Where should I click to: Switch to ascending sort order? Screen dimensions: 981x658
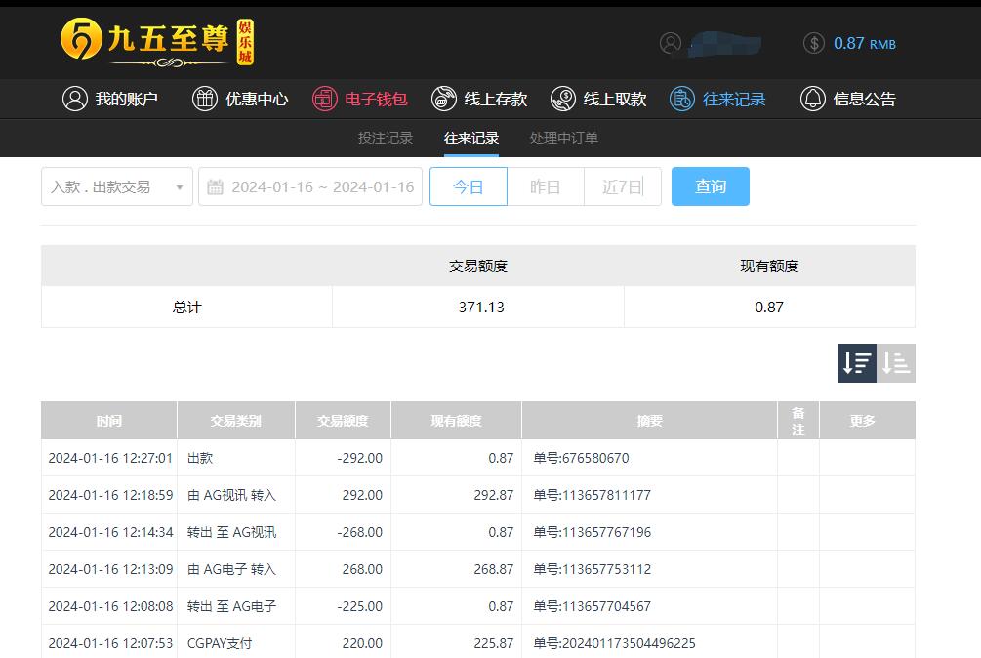point(896,363)
